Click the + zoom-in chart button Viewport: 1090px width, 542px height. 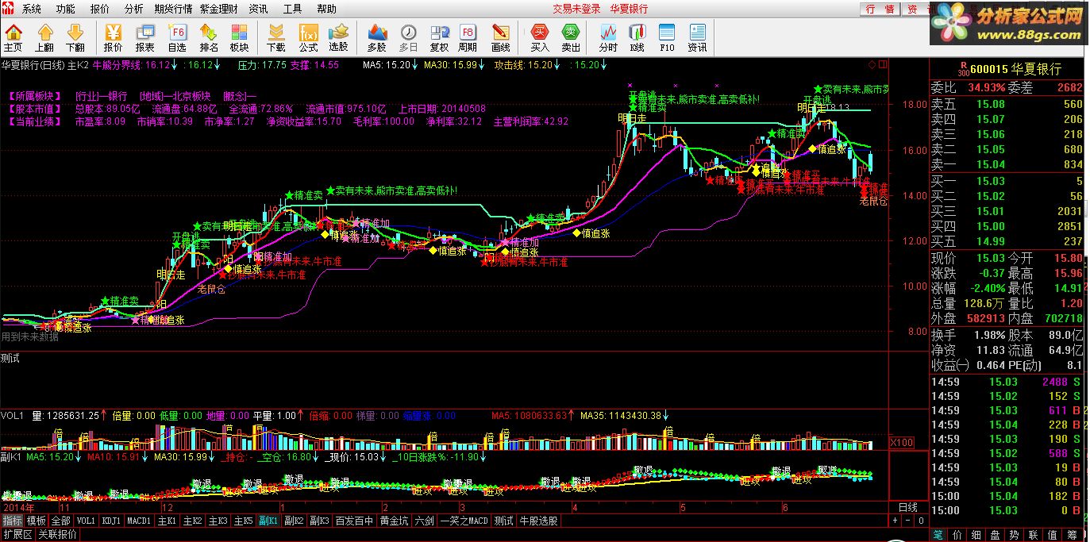coord(895,521)
